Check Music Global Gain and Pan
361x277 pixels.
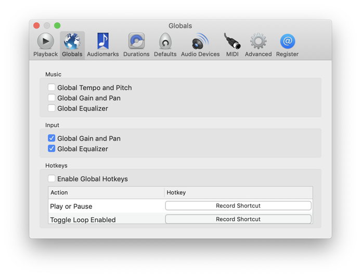coord(51,98)
